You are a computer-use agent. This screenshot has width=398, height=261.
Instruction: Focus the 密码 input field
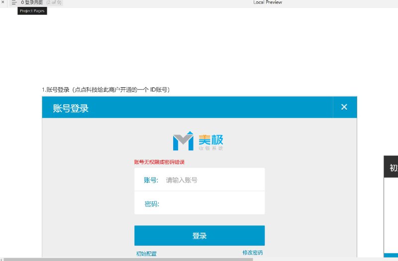point(199,203)
